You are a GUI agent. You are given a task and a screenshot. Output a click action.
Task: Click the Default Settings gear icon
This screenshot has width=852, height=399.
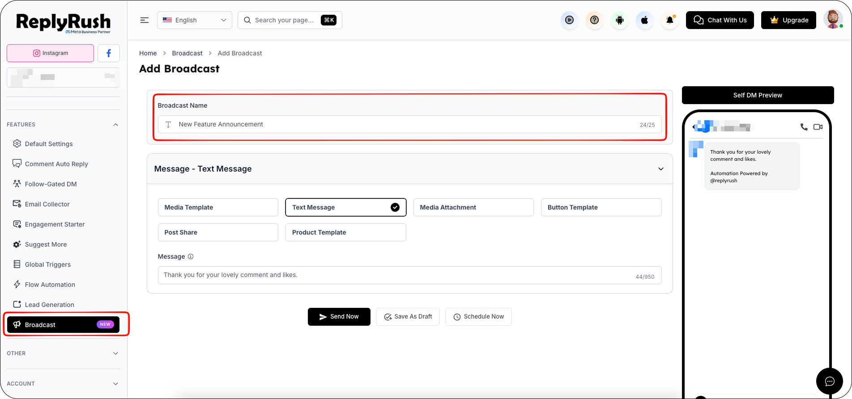(17, 143)
